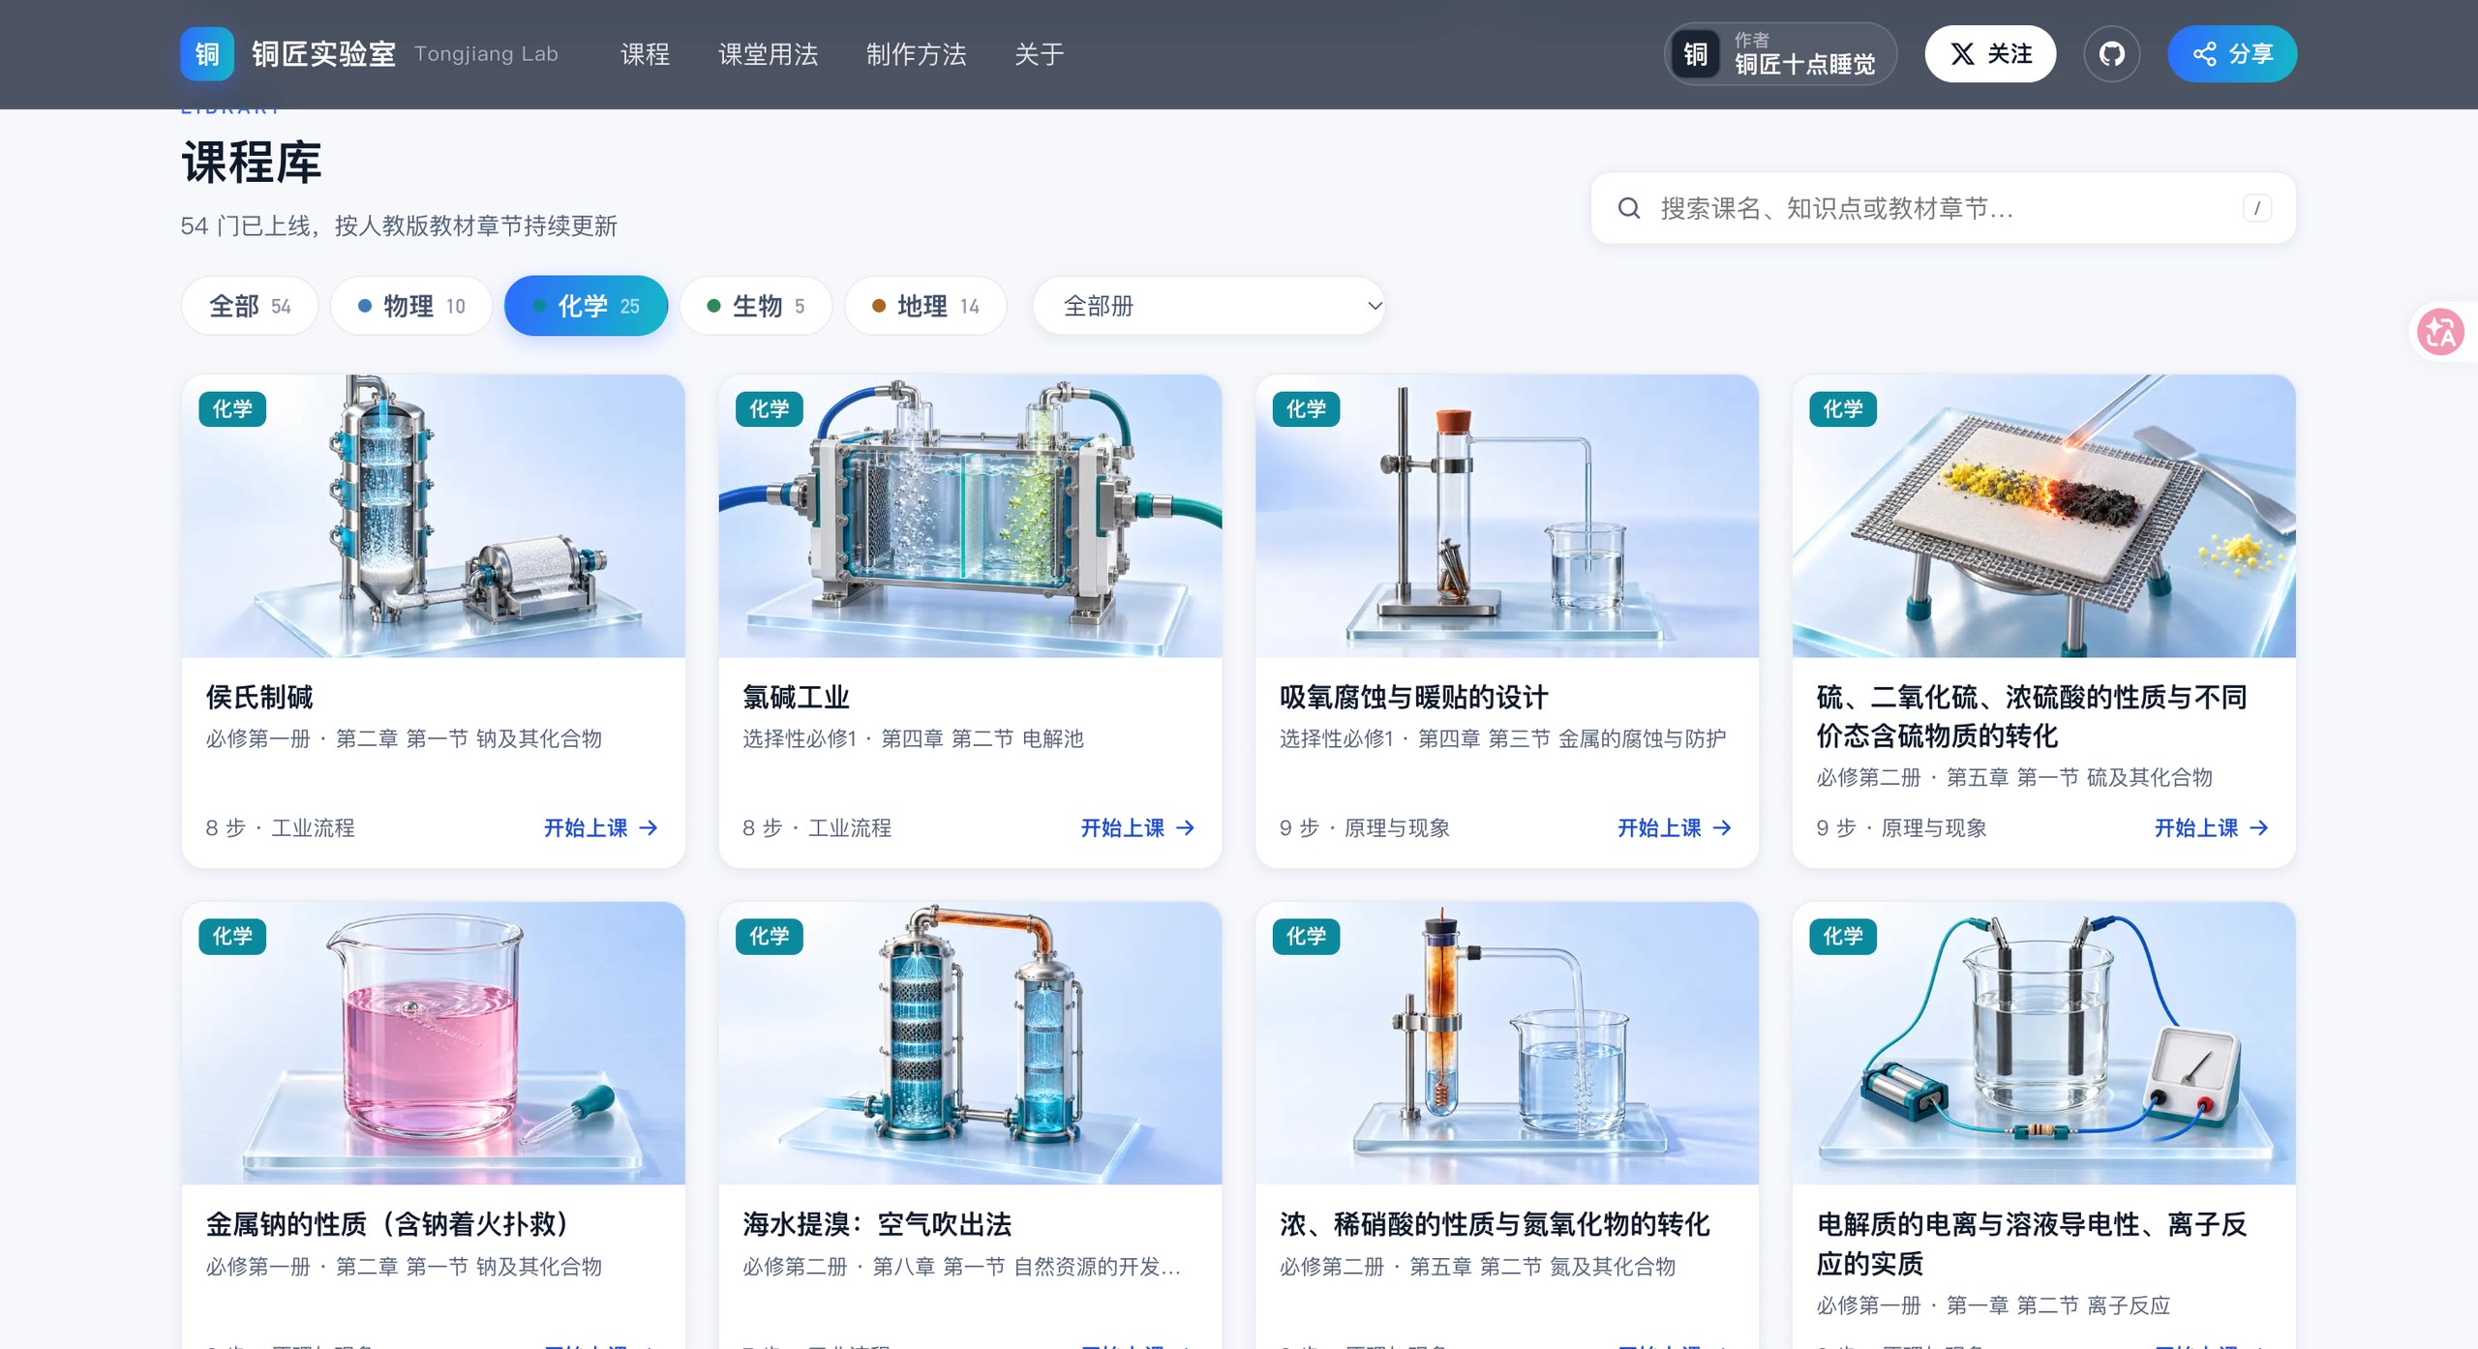Follow the author with X 关注 button
Image resolution: width=2478 pixels, height=1349 pixels.
tap(1990, 53)
